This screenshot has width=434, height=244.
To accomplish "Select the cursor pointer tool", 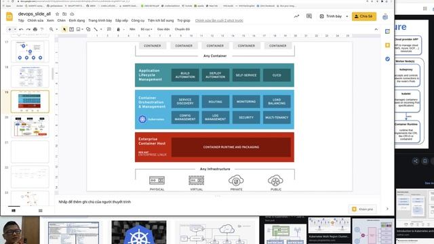I will coord(64,29).
